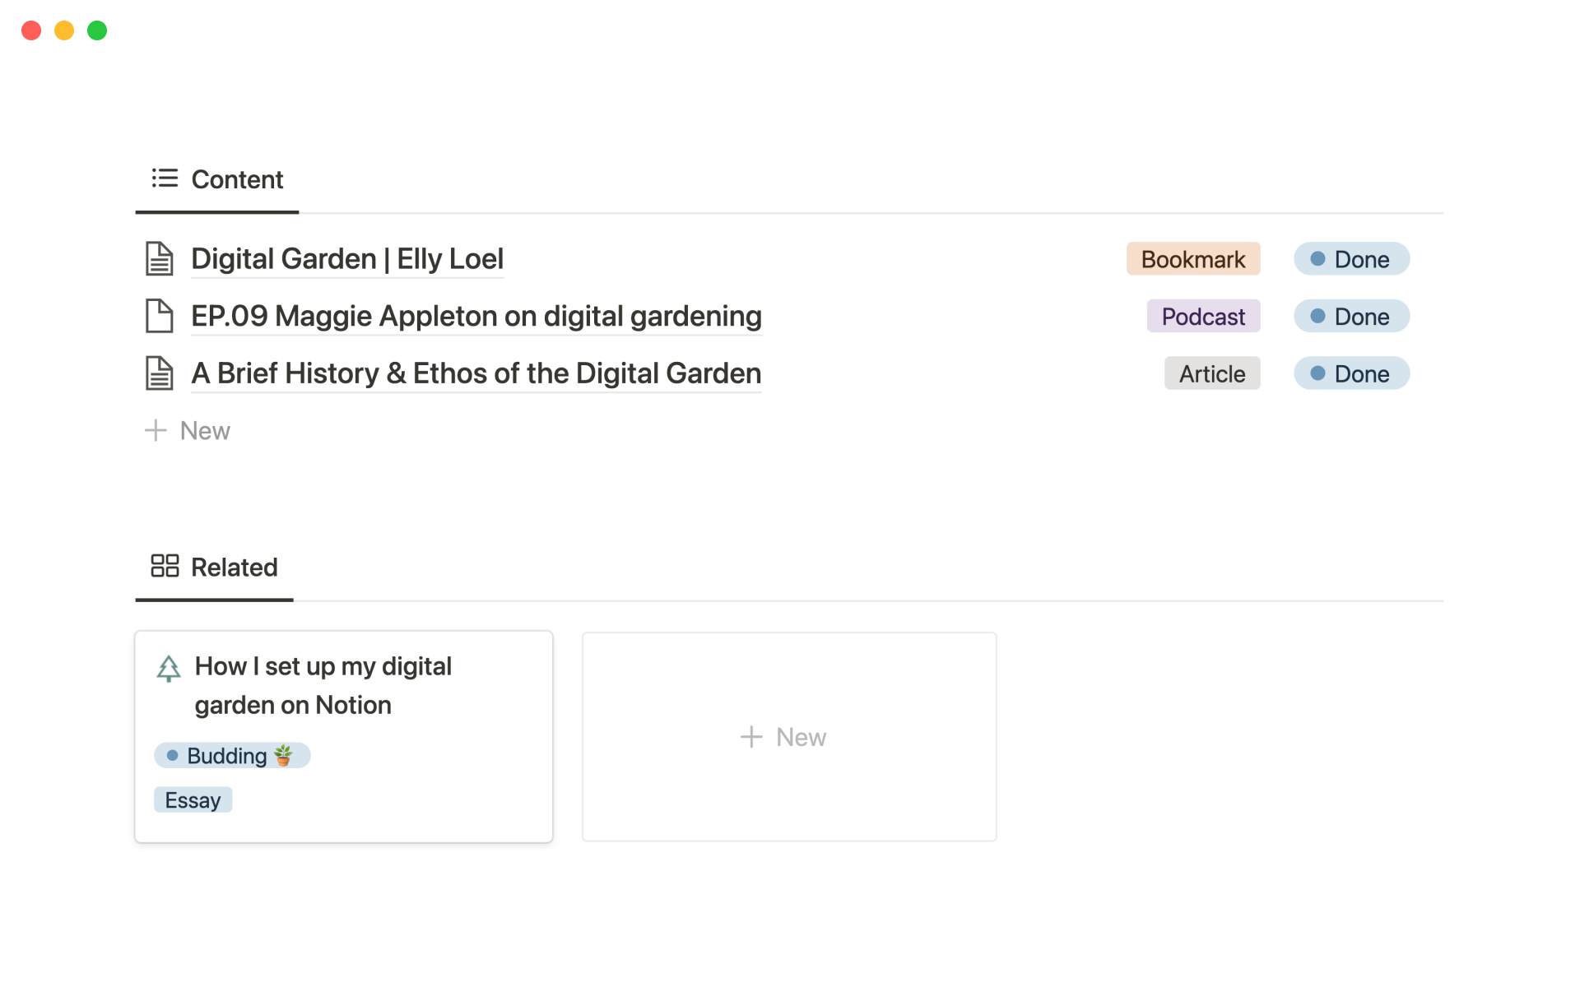Image resolution: width=1580 pixels, height=987 pixels.
Task: Open the Digital Garden | Elly Loel page
Action: coord(346,259)
